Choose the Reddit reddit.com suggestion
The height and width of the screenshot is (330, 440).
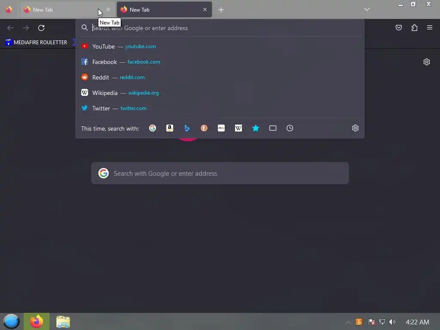[220, 77]
